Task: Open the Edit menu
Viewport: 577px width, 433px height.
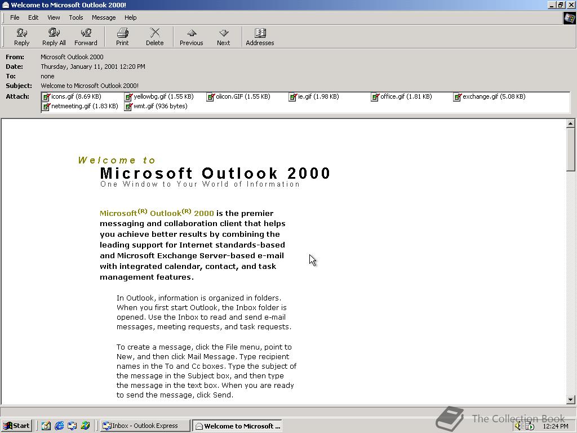Action: 33,17
